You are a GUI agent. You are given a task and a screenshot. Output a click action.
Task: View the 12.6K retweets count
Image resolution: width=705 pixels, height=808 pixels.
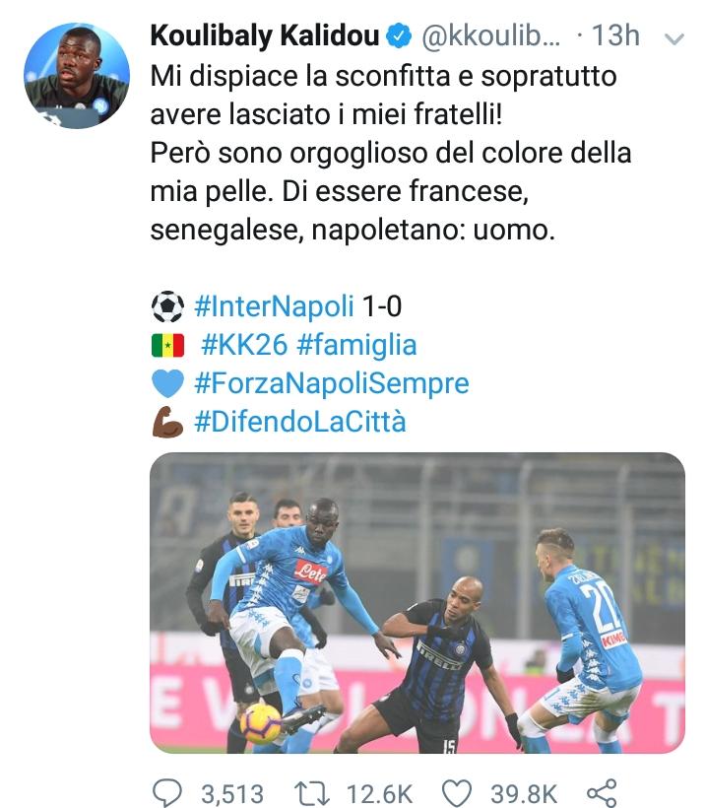[x=379, y=793]
